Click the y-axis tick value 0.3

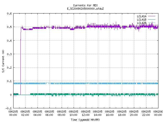point(9,54)
